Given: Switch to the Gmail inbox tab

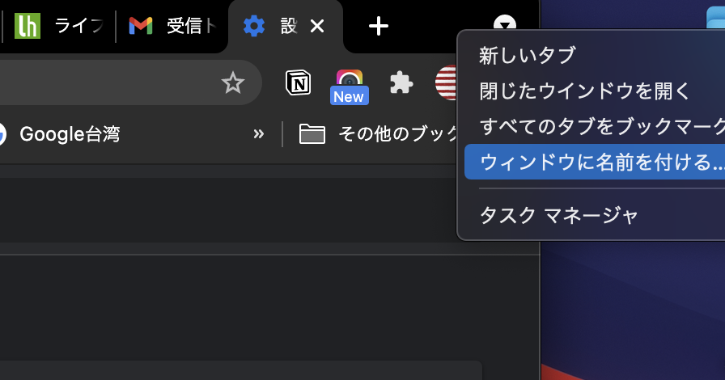Looking at the screenshot, I should tap(172, 26).
